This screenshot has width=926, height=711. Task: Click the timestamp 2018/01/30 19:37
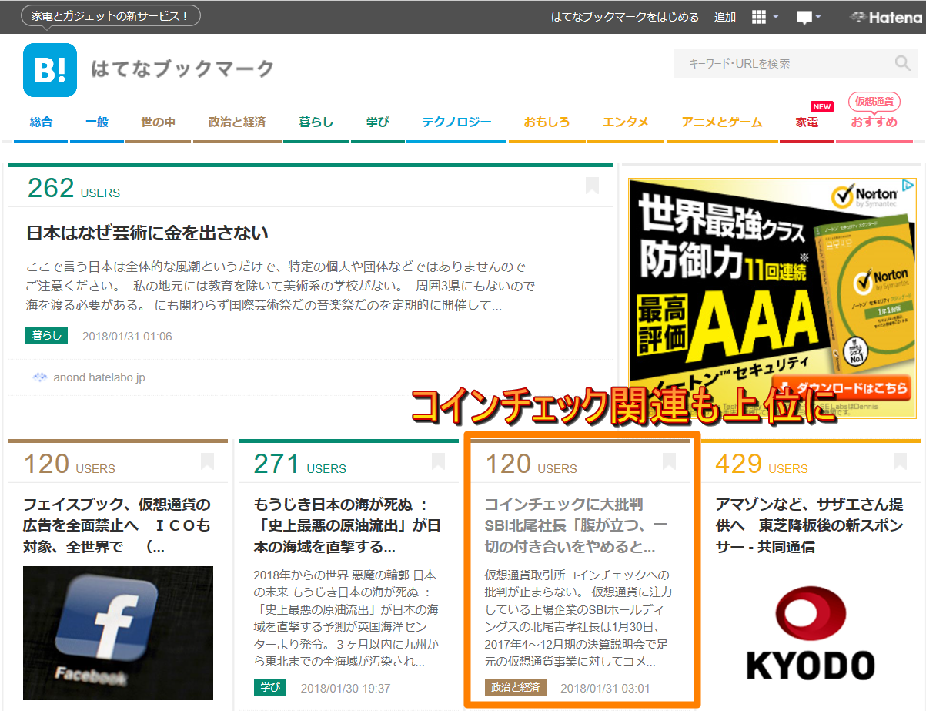pos(345,688)
